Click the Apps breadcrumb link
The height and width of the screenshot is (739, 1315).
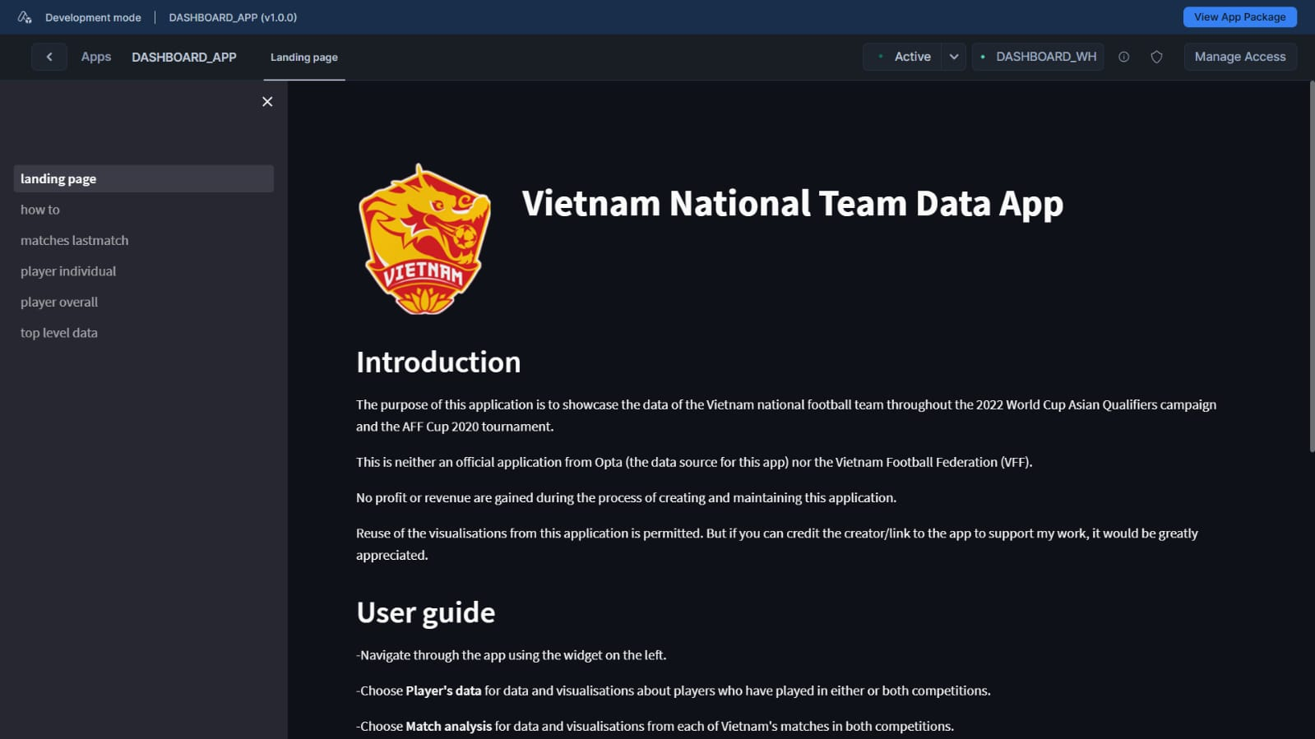(95, 57)
